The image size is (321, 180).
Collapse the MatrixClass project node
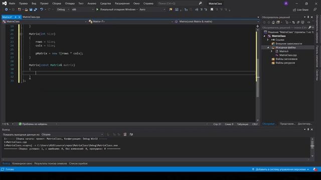(x=264, y=36)
